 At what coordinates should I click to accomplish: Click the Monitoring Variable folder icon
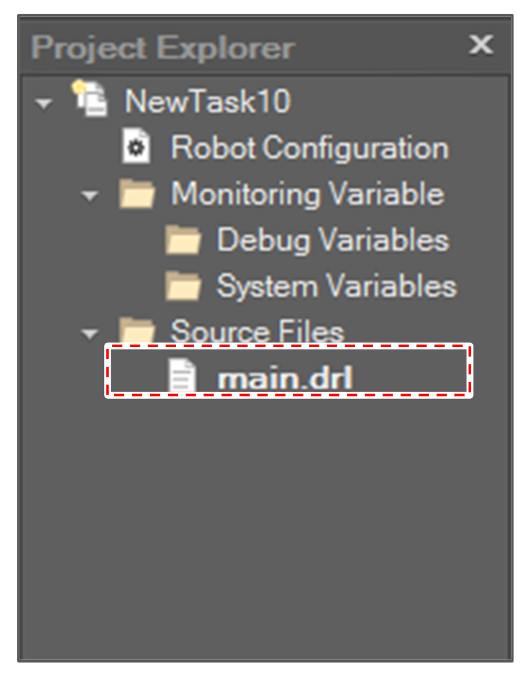pyautogui.click(x=137, y=194)
